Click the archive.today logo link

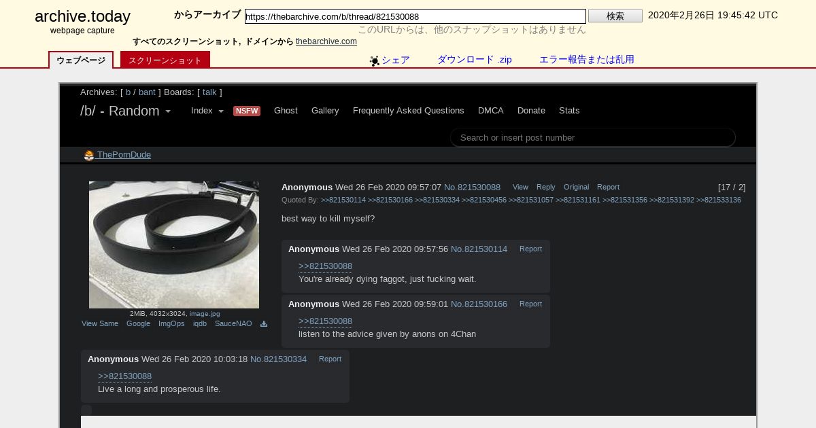tap(82, 17)
